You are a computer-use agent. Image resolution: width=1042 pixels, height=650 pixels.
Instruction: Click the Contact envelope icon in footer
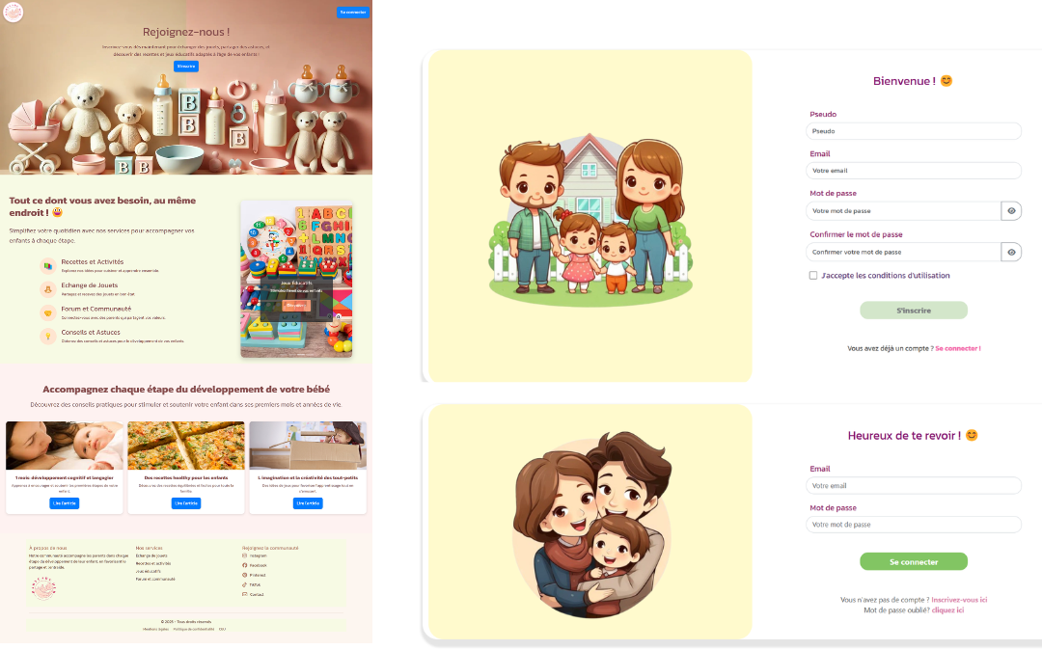coord(244,594)
